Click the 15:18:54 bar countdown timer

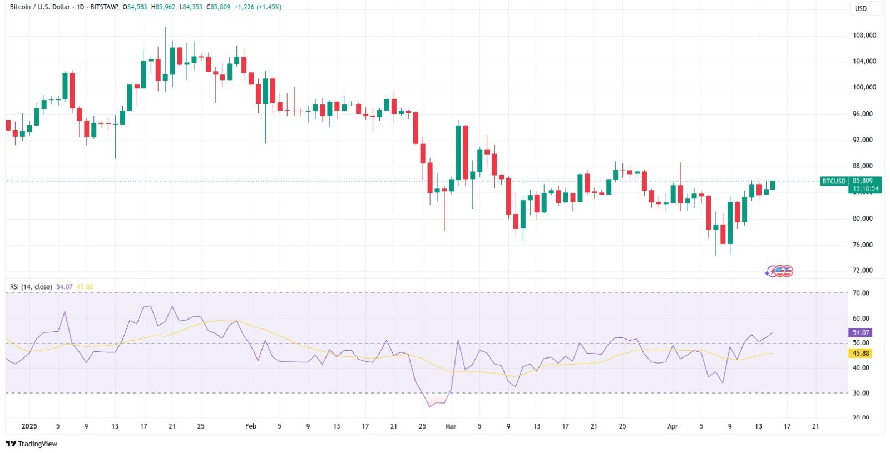(866, 189)
